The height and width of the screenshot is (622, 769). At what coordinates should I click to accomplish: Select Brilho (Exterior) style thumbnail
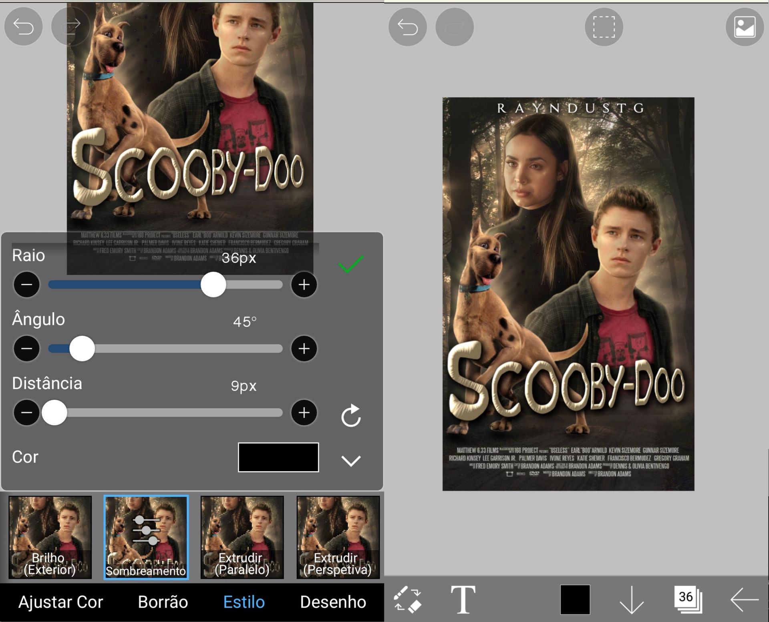click(x=50, y=537)
